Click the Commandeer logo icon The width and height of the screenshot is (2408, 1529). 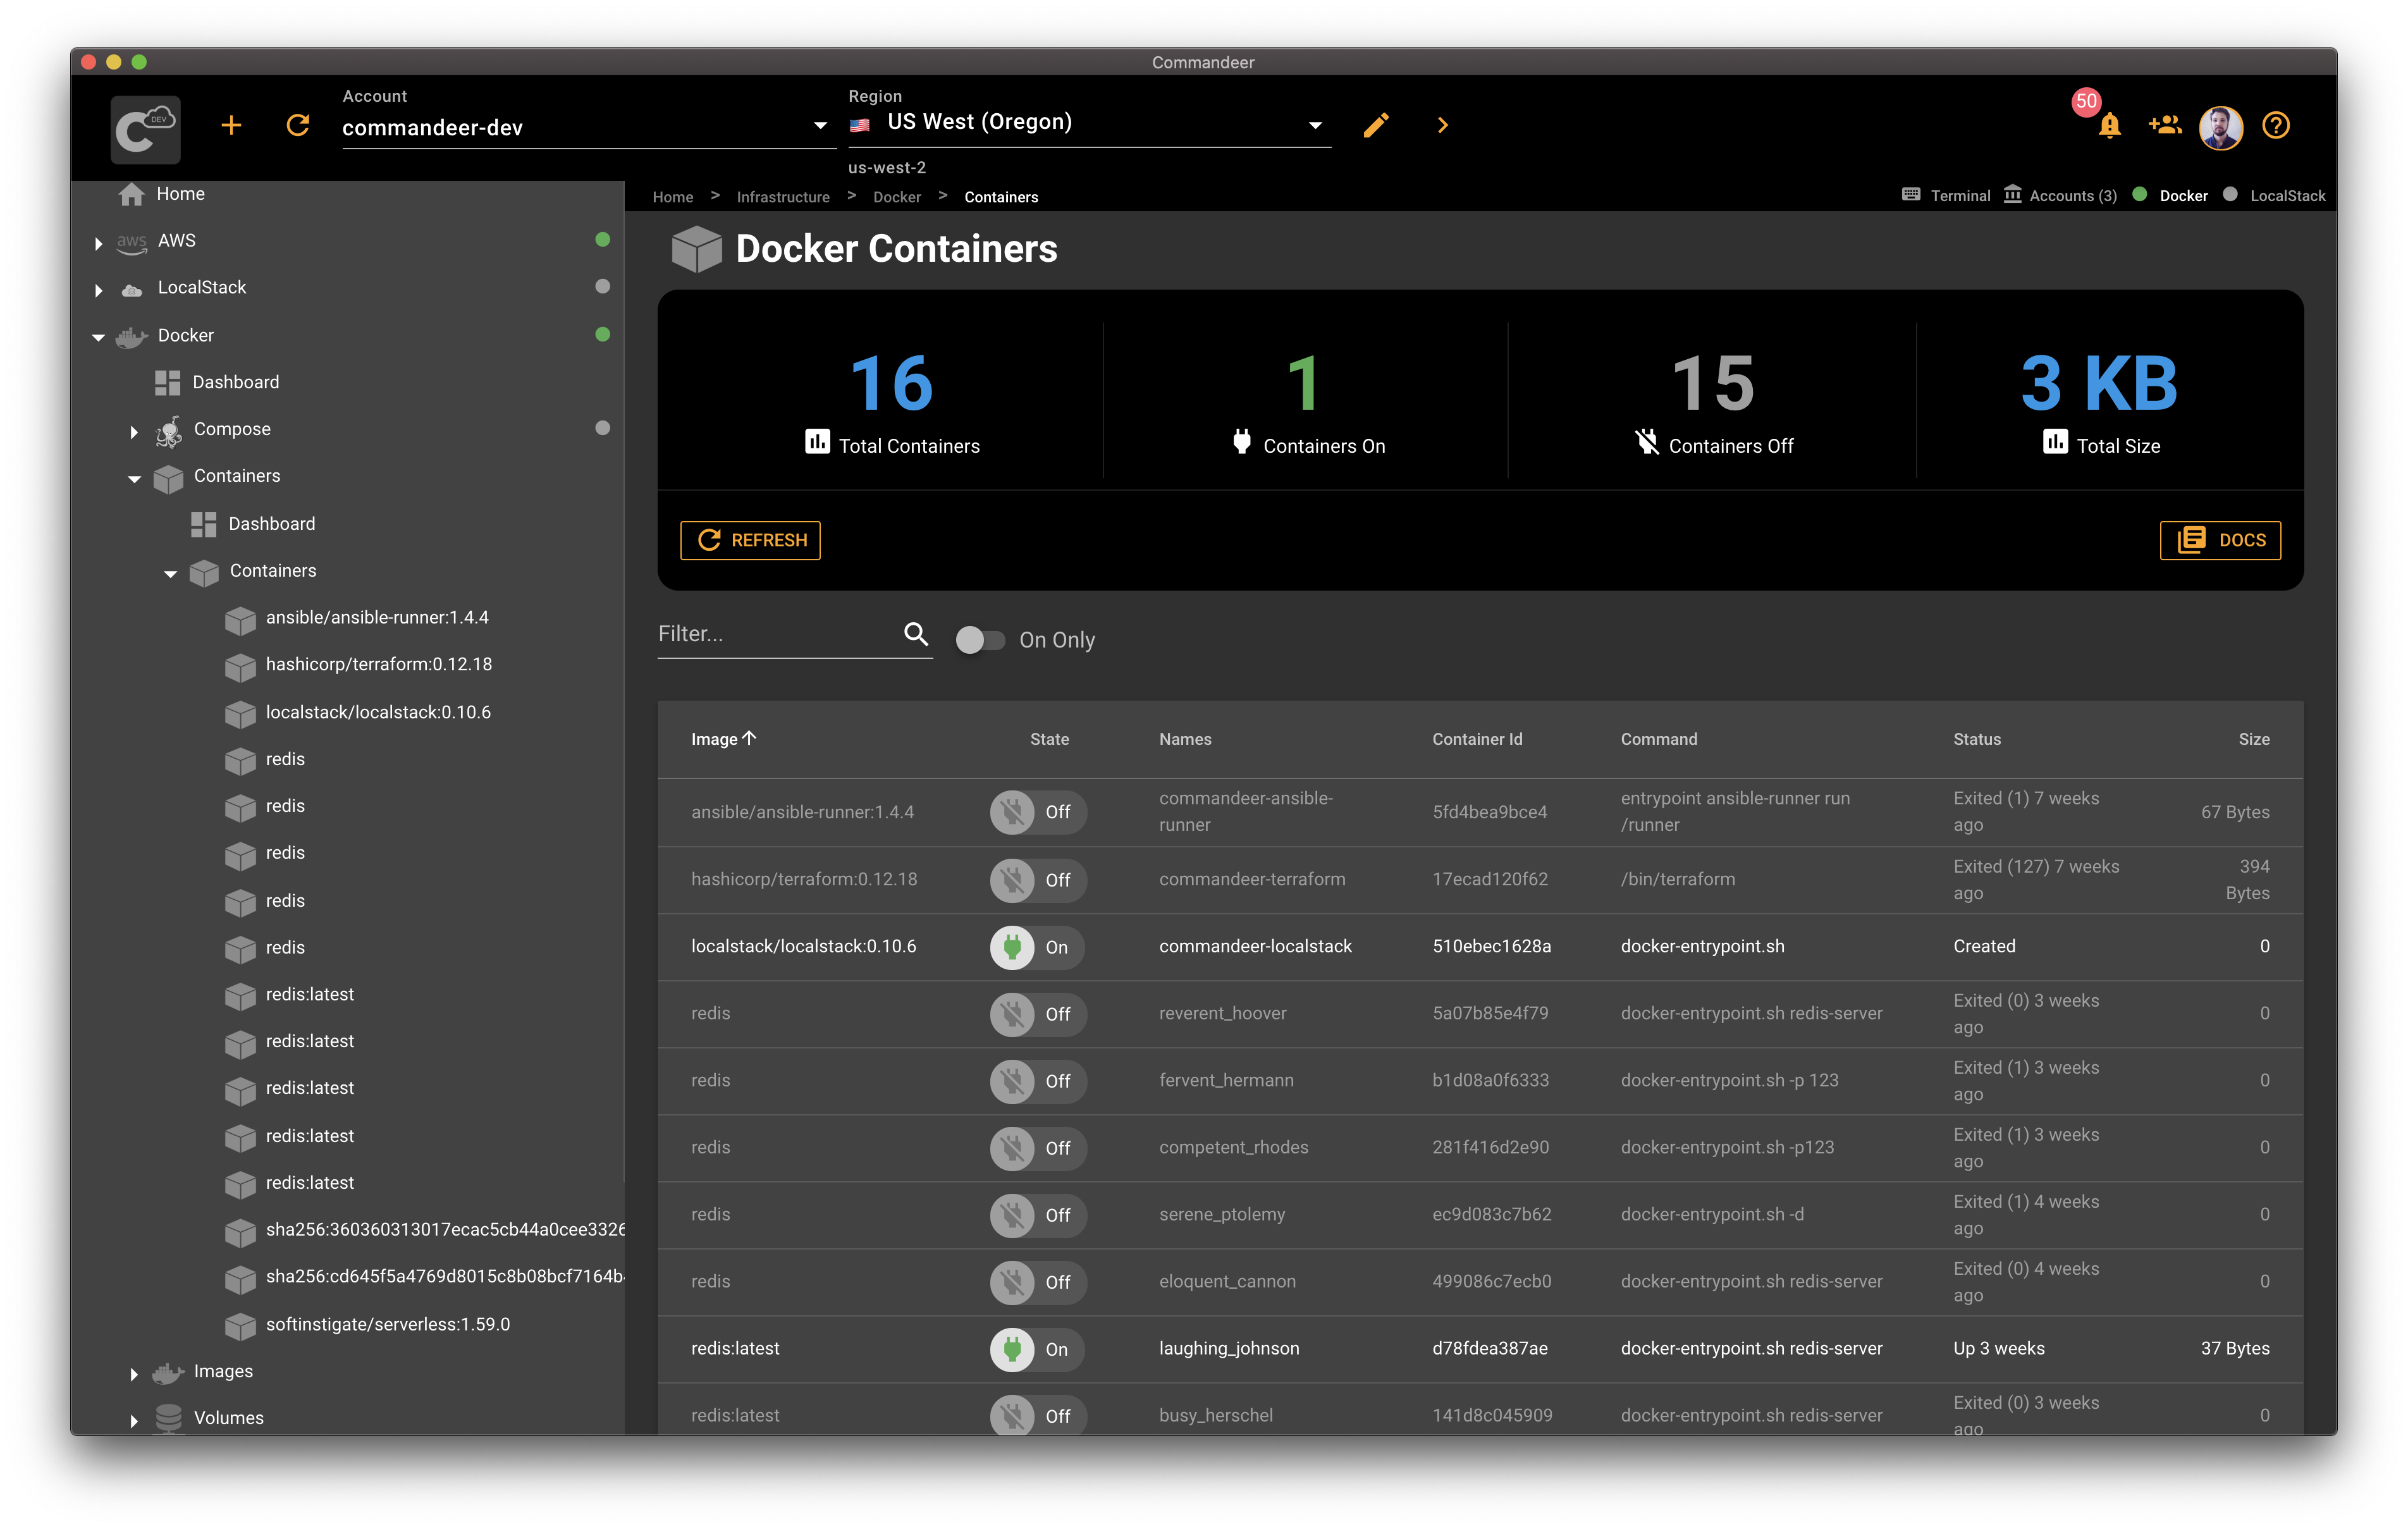tap(145, 129)
